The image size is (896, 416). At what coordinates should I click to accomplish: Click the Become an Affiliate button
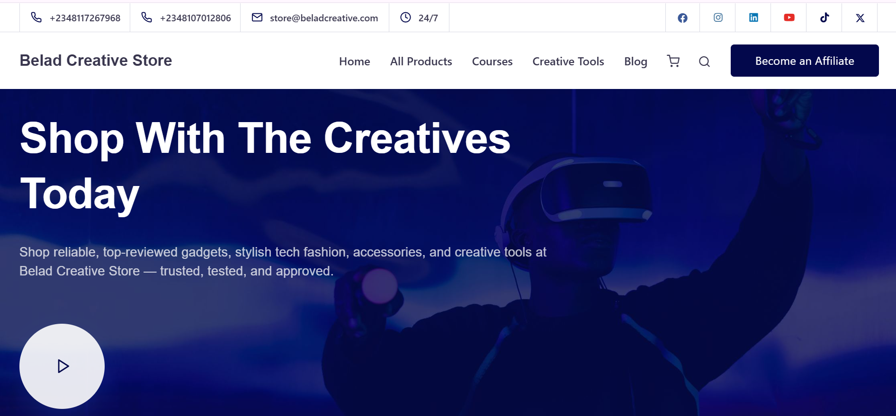[805, 61]
